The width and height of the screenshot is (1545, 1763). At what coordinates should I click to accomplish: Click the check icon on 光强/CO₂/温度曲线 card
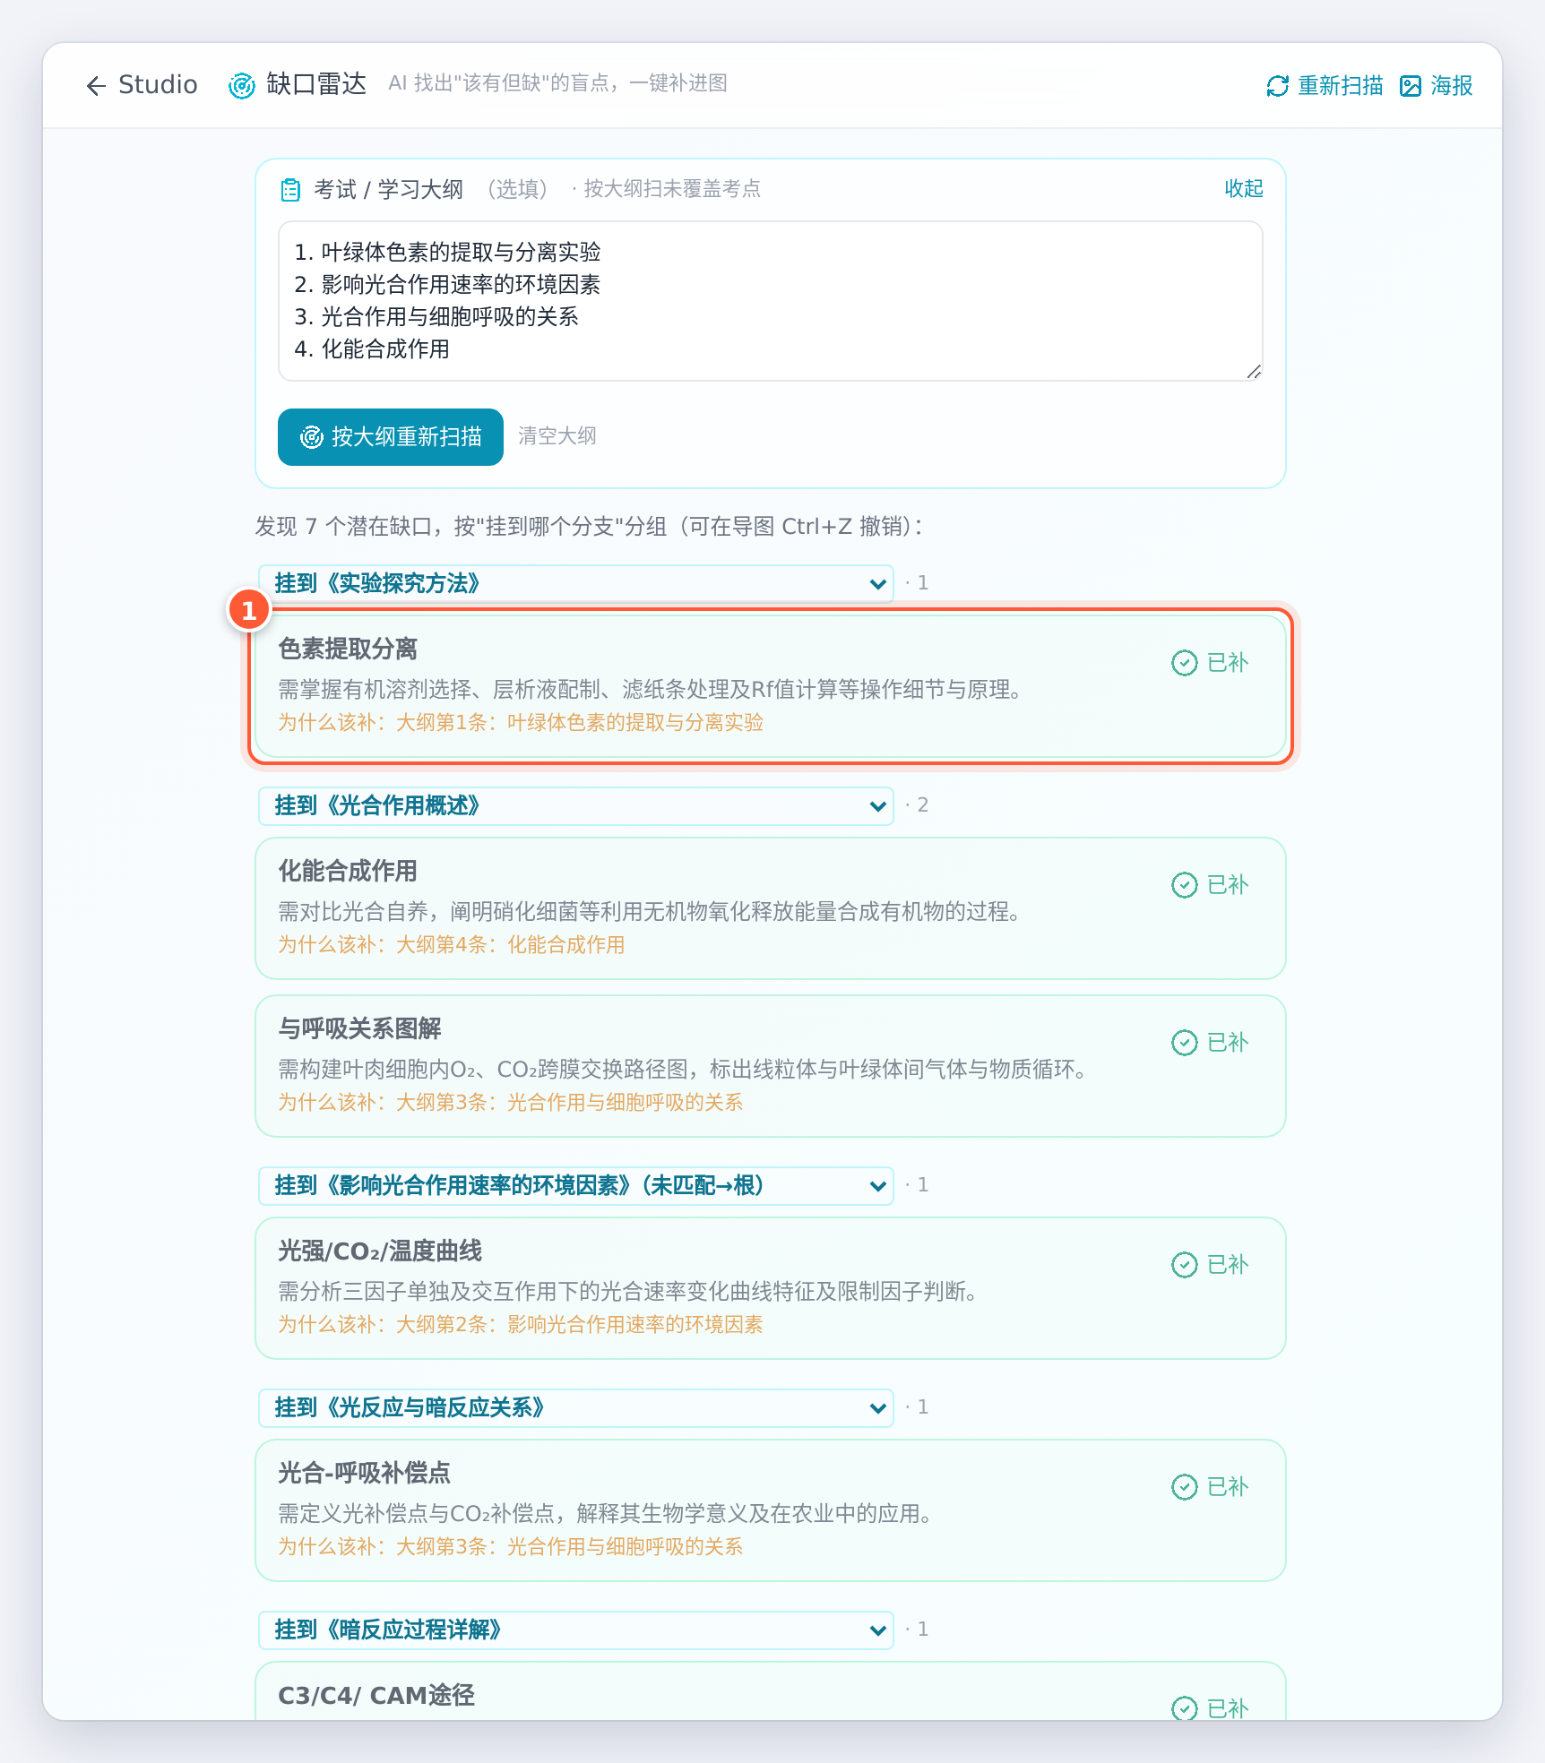click(x=1185, y=1265)
